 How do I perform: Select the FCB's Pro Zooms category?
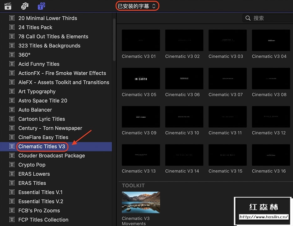click(x=39, y=211)
